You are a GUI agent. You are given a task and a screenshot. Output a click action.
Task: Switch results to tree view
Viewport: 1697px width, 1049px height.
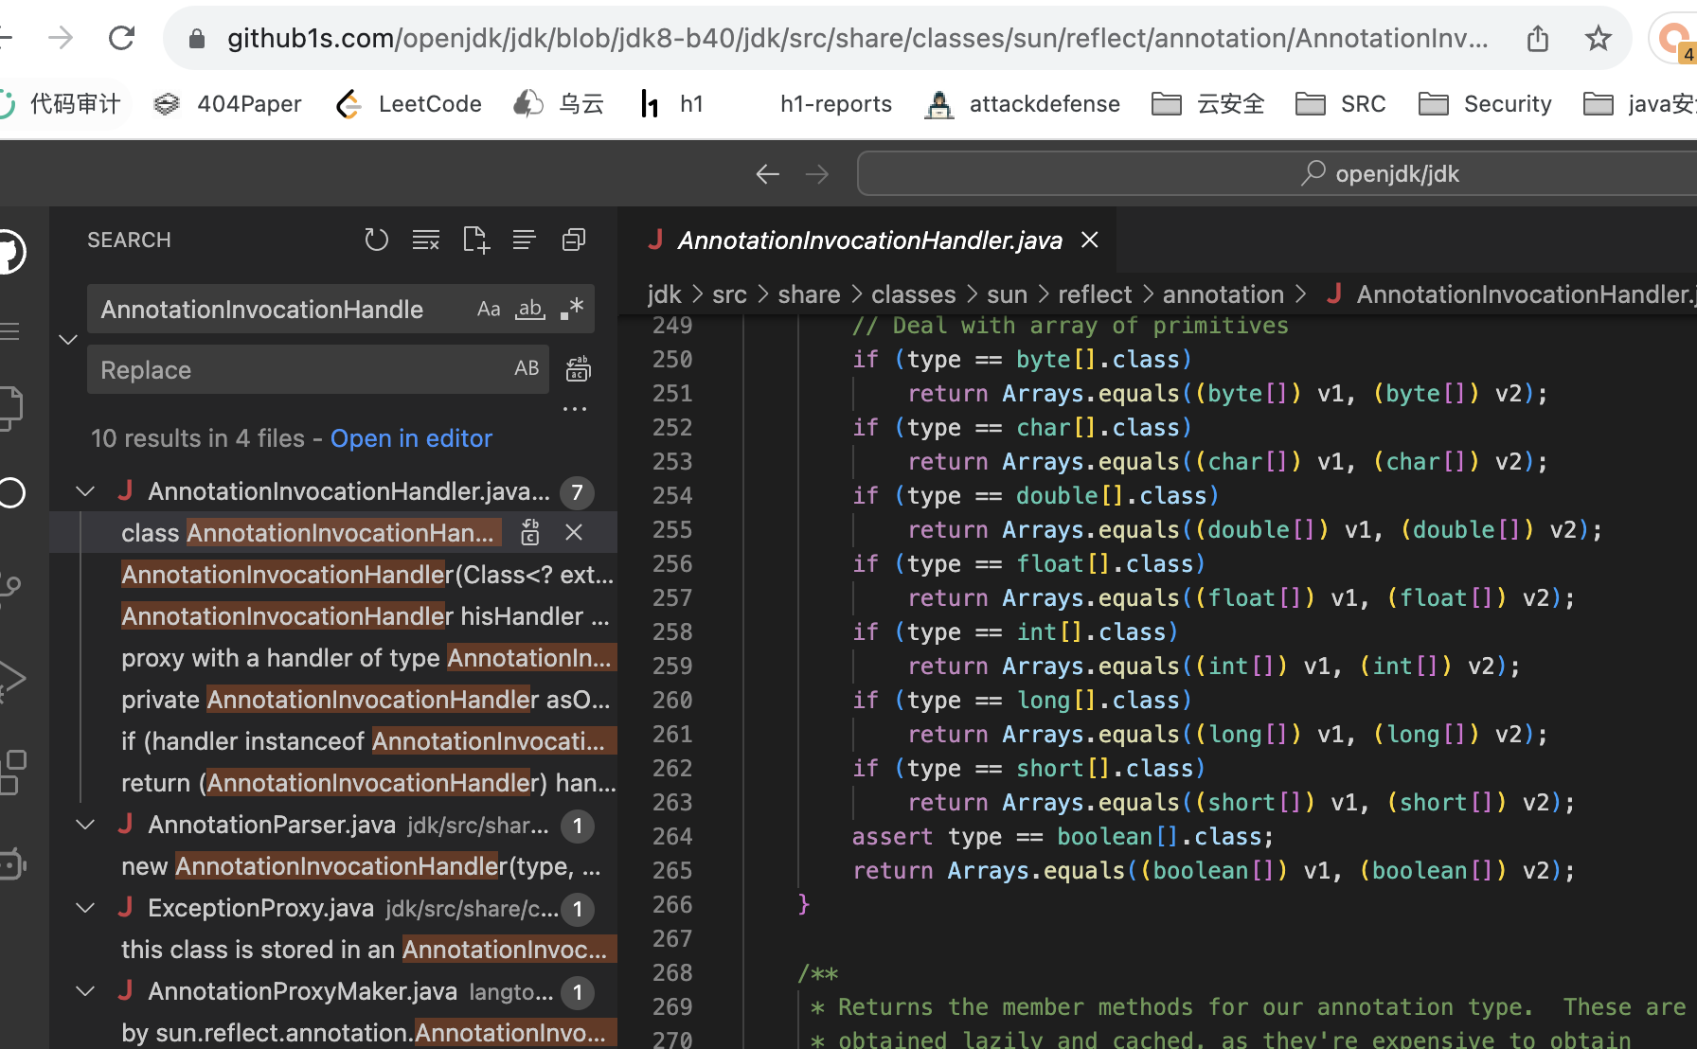point(524,240)
